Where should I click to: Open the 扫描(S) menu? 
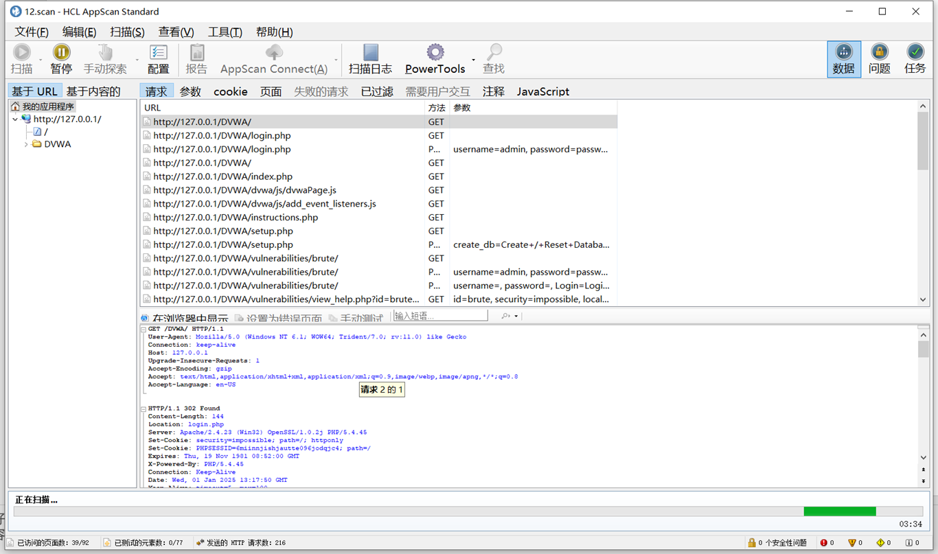tap(127, 32)
